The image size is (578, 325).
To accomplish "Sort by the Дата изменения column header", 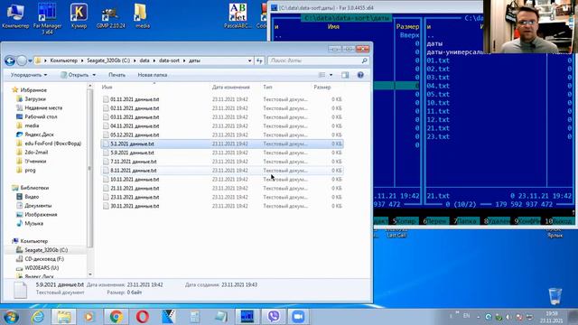I will click(231, 87).
